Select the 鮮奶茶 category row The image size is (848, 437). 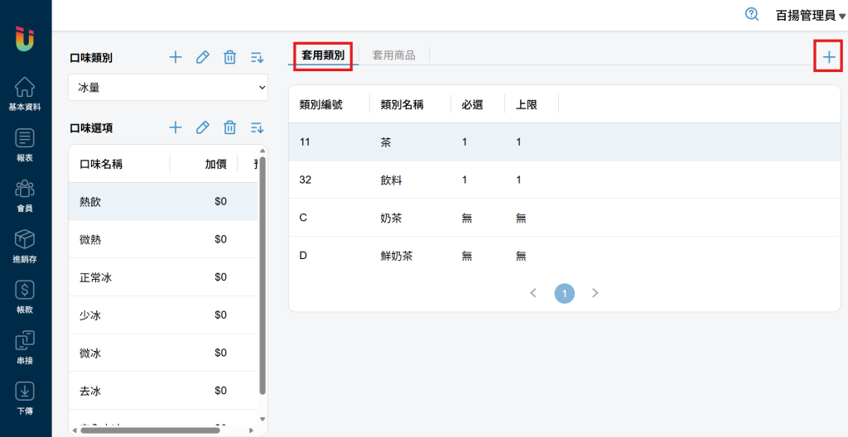[x=563, y=256]
